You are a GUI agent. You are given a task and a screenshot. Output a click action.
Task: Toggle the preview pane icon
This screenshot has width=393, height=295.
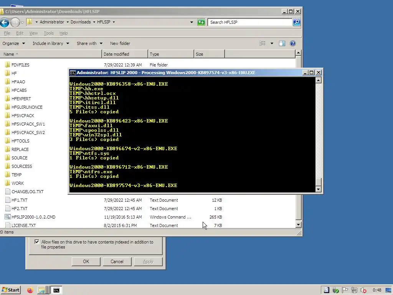tap(282, 43)
